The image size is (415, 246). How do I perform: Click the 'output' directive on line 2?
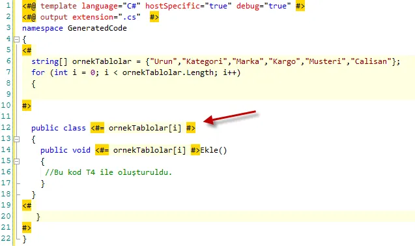[54, 17]
